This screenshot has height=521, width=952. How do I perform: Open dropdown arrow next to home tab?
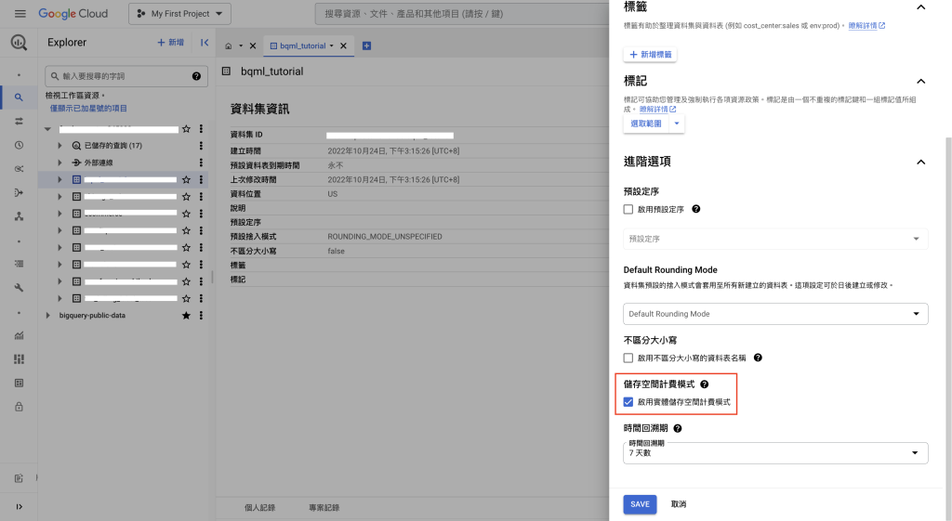[x=241, y=46]
